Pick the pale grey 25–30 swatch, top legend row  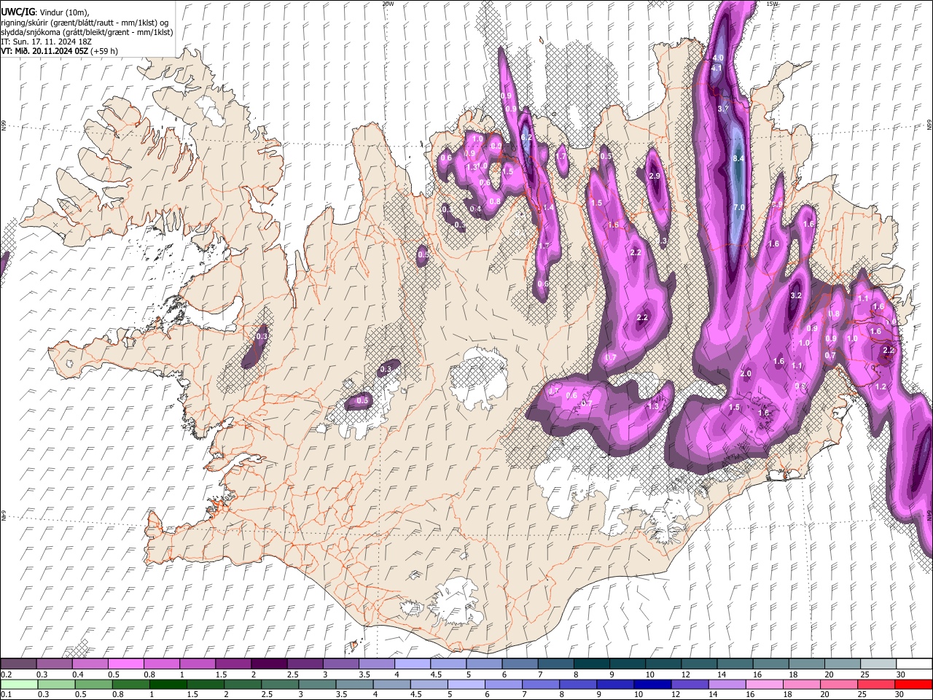click(878, 664)
